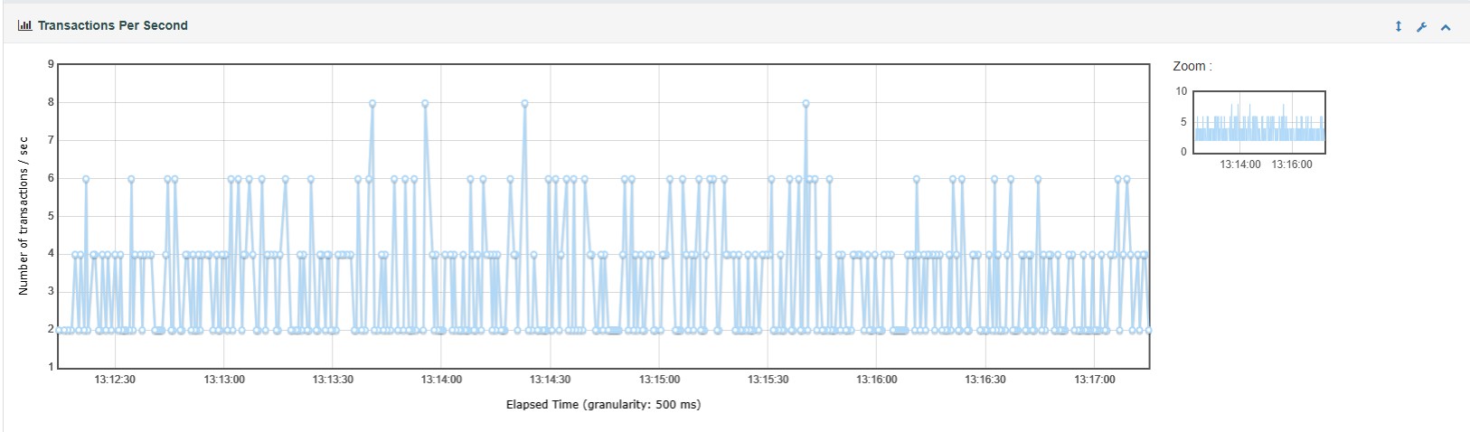Click the 13:12:30 tick label on main chart
This screenshot has width=1470, height=432.
click(x=115, y=380)
